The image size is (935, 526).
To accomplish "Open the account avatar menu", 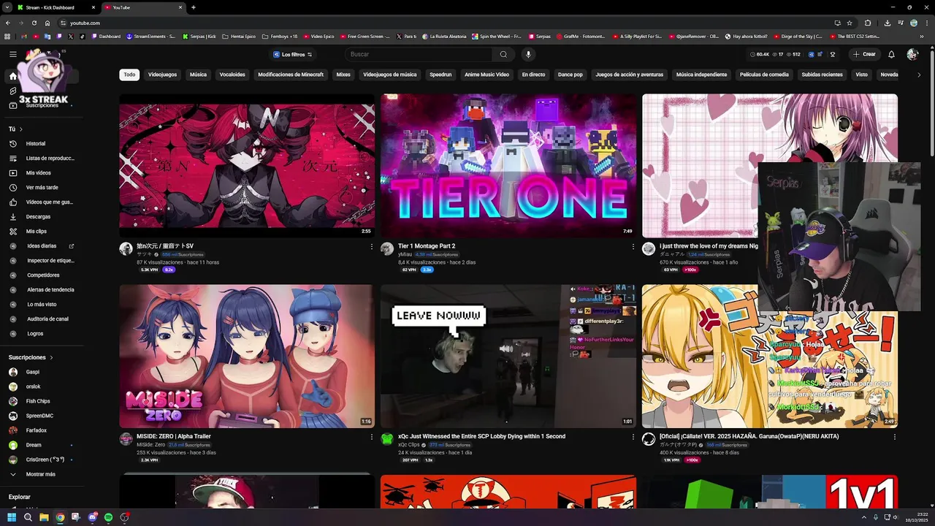I will [x=912, y=54].
